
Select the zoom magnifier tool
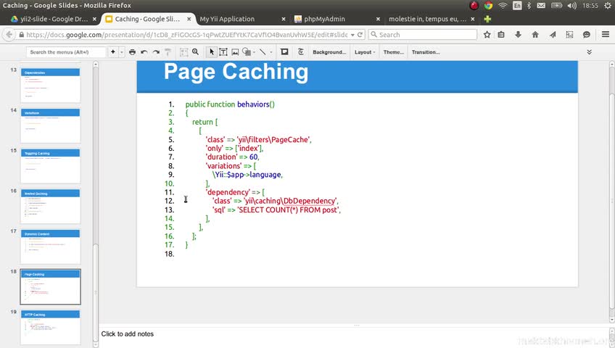pyautogui.click(x=195, y=51)
